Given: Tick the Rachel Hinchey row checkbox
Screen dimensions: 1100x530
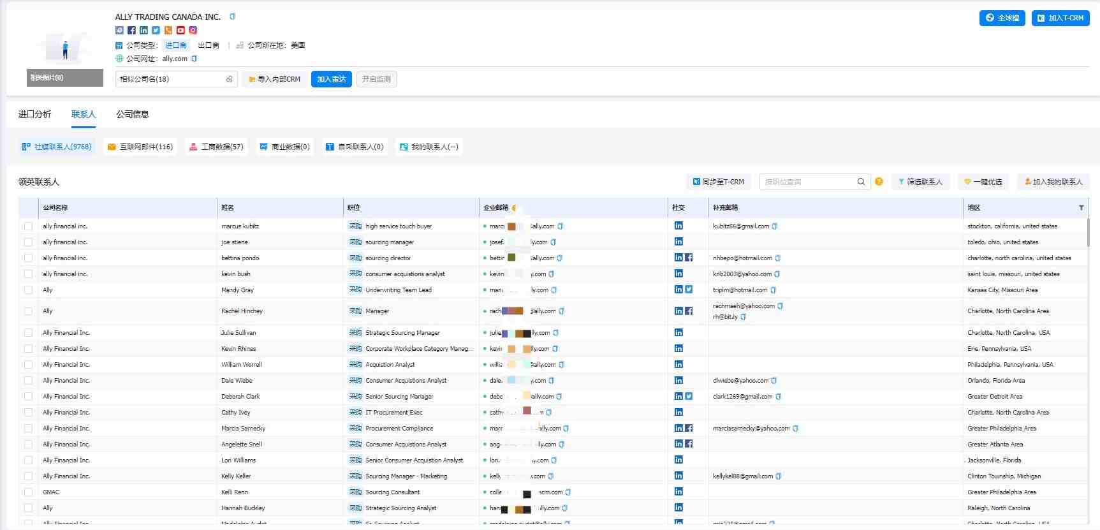Looking at the screenshot, I should point(28,311).
